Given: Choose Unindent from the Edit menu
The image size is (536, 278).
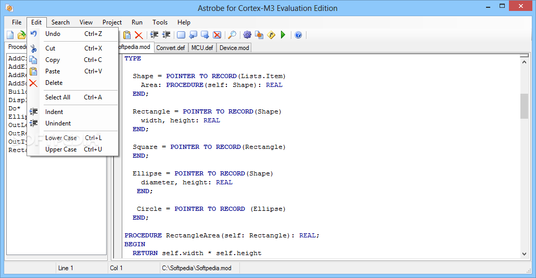Looking at the screenshot, I should [x=73, y=123].
